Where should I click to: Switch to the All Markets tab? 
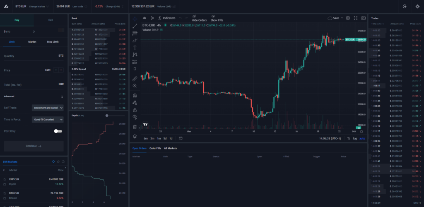[x=170, y=148]
